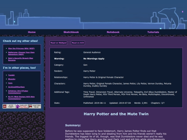The height and width of the screenshot is (140, 187).
Task: Click the Harry Potter and the Mute Twin title
Action: tap(116, 114)
